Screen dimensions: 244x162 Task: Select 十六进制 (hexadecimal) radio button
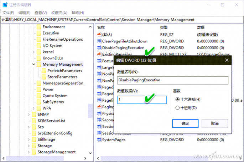click(x=178, y=99)
